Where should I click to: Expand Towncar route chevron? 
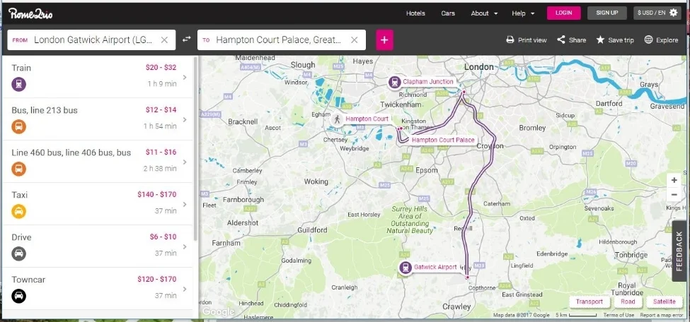click(x=185, y=289)
